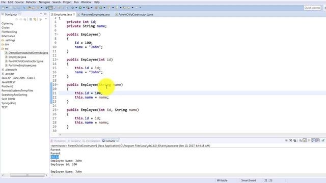Close the Navigator view tab

point(19,14)
